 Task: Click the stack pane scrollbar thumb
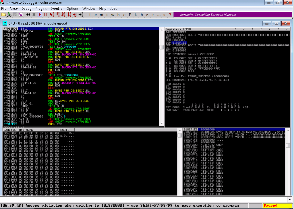(x=288, y=145)
